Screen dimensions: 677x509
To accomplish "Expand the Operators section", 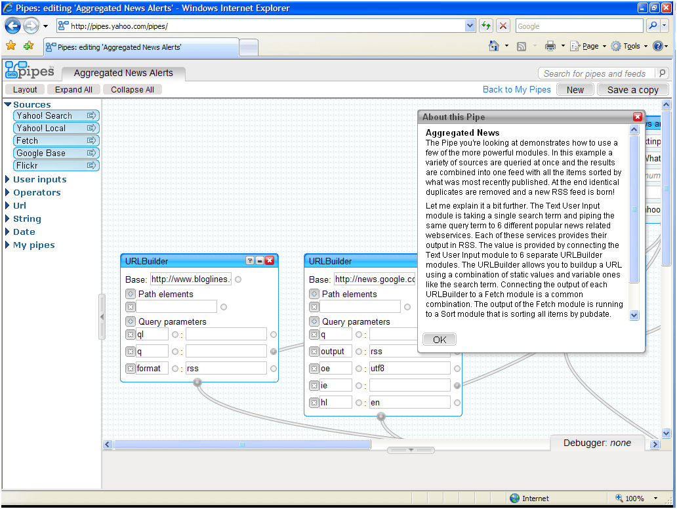I will (7, 193).
